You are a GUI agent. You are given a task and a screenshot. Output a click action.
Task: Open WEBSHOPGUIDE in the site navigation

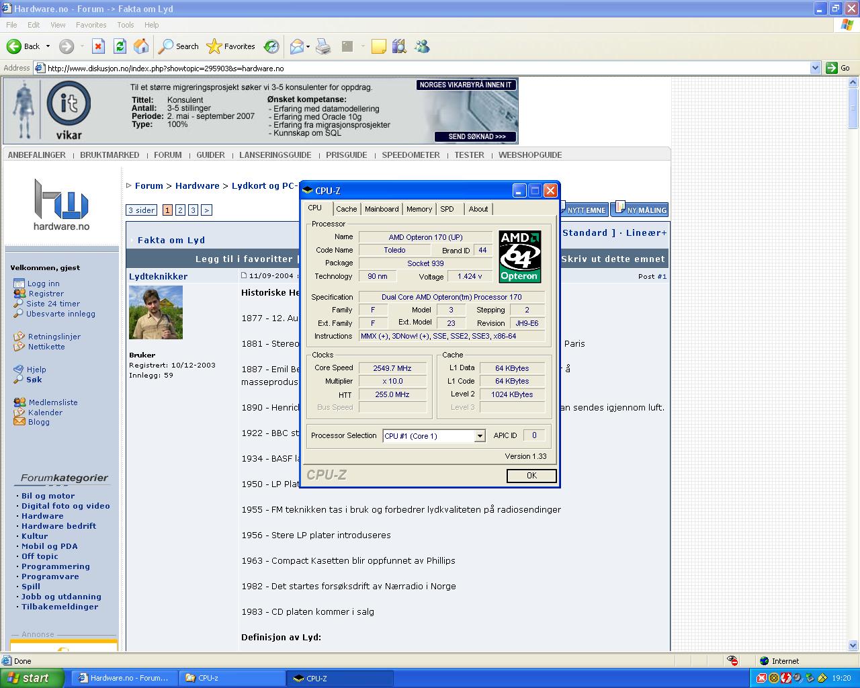[x=530, y=155]
